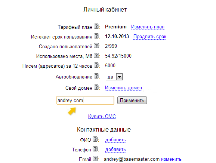The image size is (216, 163).
Task: Show help icon next to Email
Action: click(95, 159)
